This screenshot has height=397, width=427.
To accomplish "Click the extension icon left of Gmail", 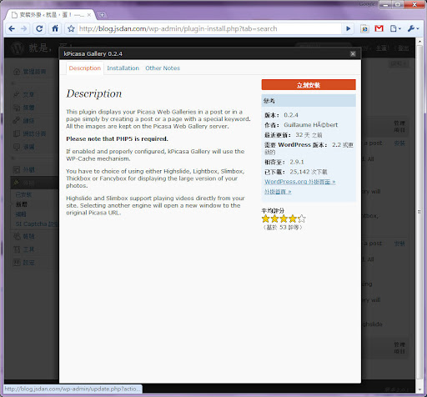I will [x=364, y=28].
